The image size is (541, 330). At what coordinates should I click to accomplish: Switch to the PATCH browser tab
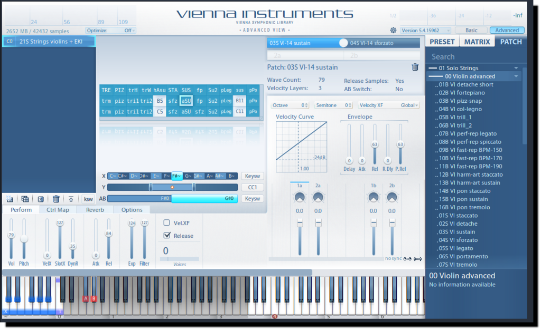511,42
